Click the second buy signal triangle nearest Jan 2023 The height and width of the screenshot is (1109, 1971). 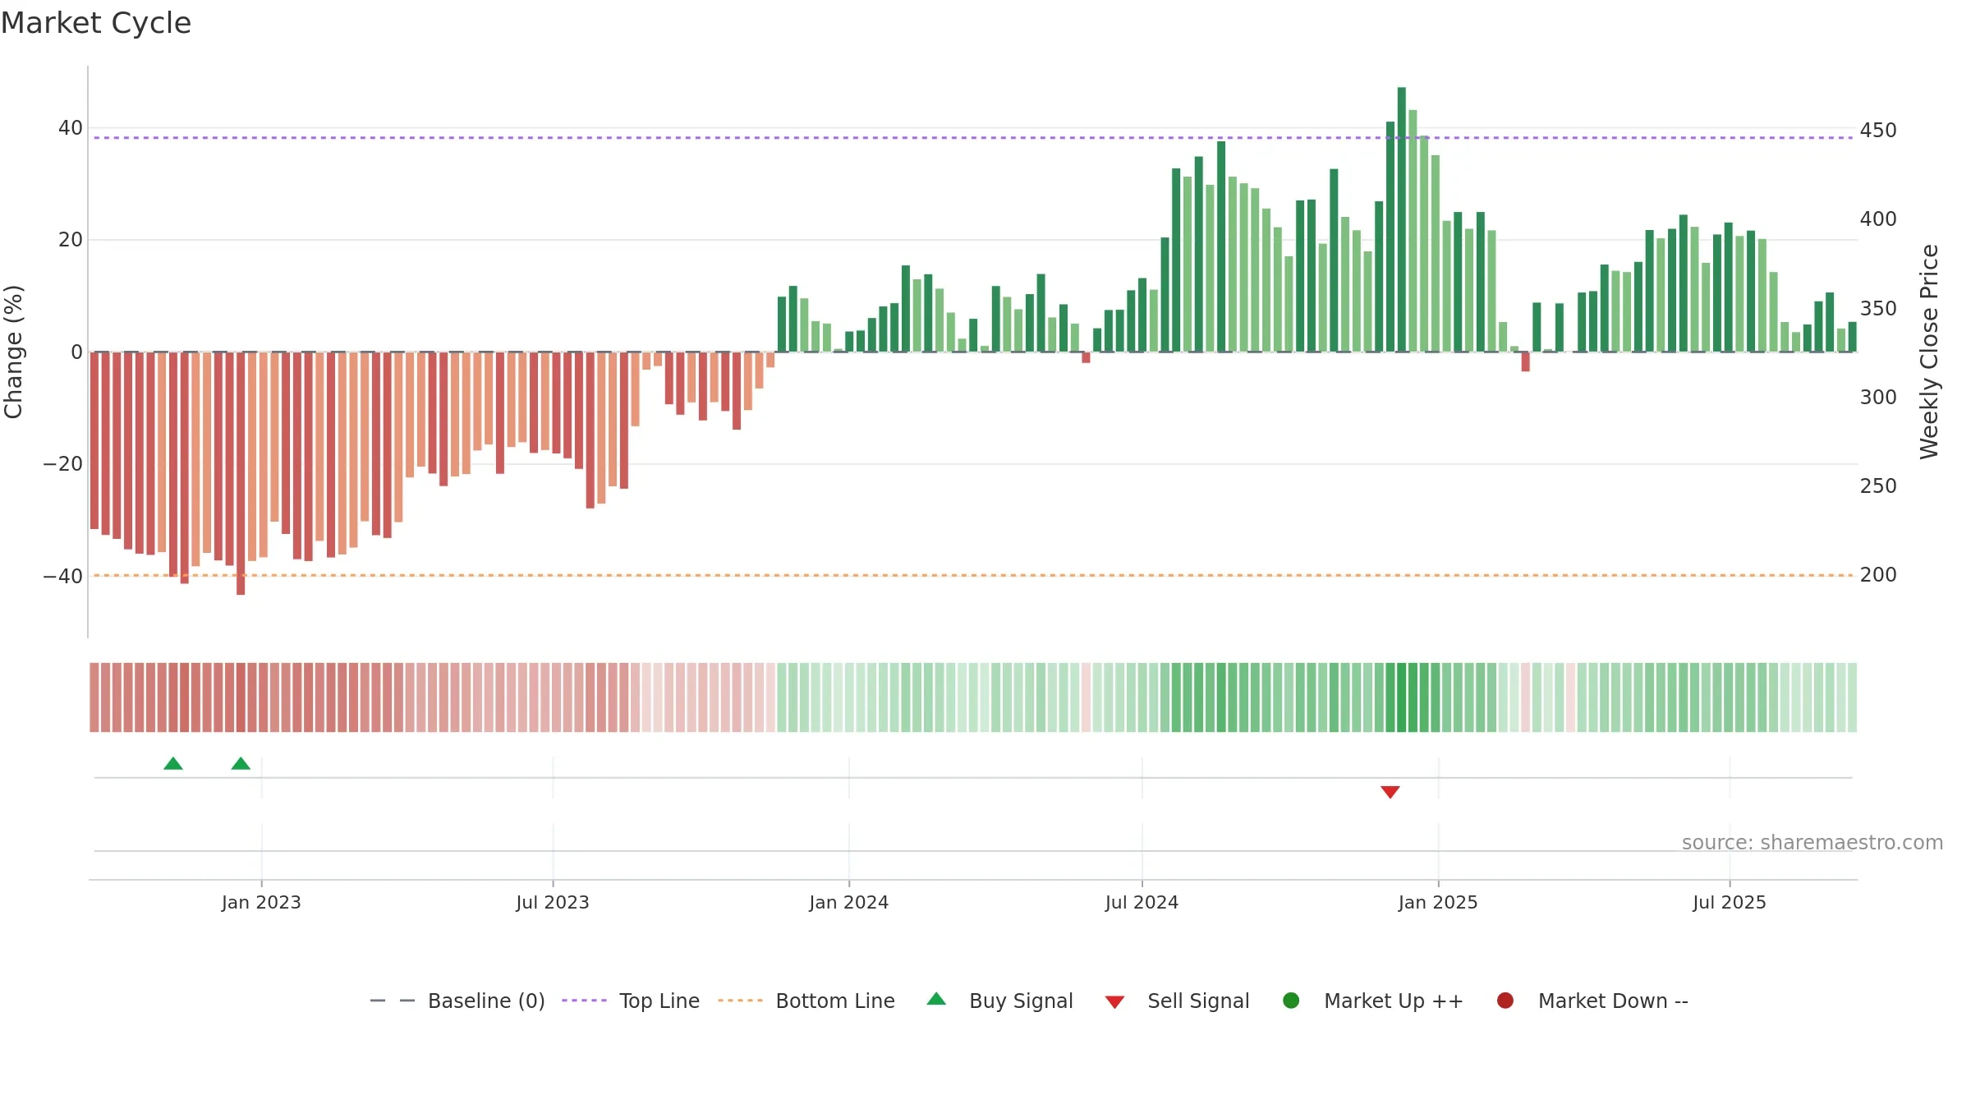(241, 763)
